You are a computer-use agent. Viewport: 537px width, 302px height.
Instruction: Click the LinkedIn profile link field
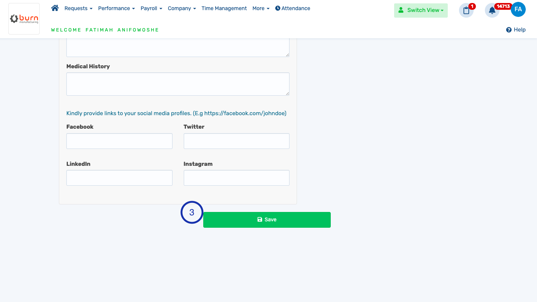tap(119, 178)
